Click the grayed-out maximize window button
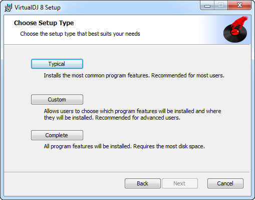Image resolution: width=255 pixels, height=200 pixels. click(221, 6)
